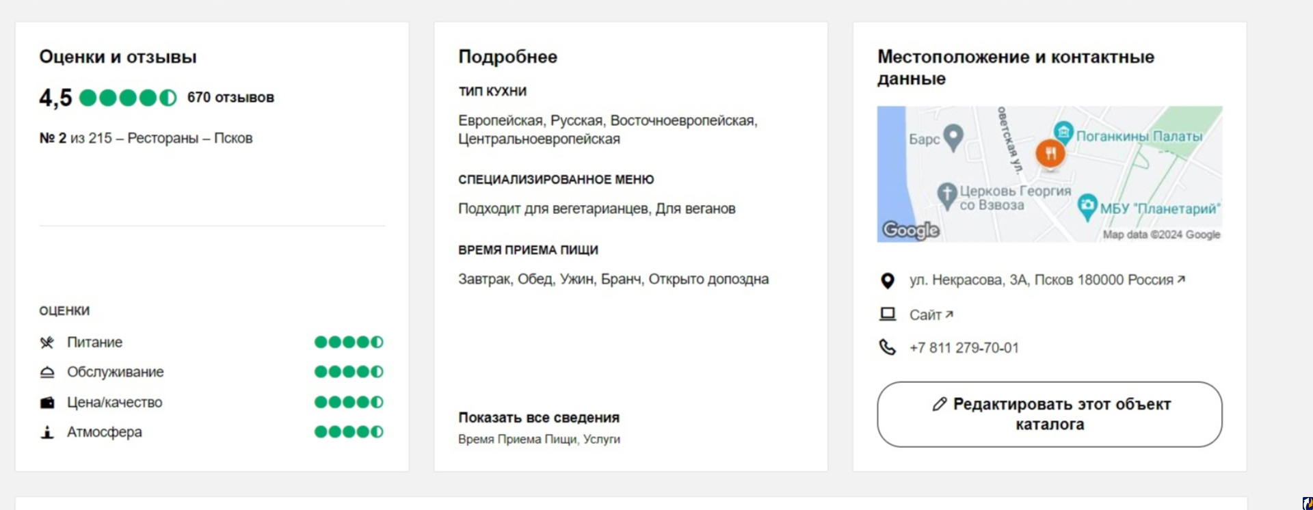Click the Цена/качество rating label

pyautogui.click(x=114, y=403)
